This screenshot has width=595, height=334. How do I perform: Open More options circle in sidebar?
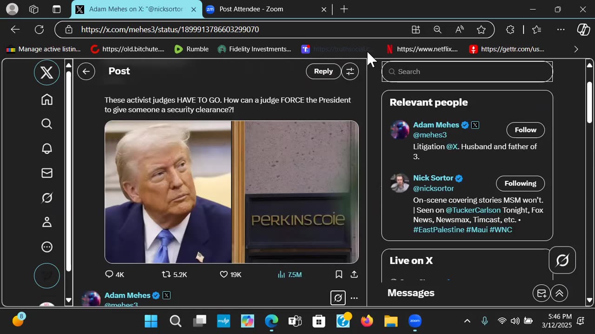point(47,247)
